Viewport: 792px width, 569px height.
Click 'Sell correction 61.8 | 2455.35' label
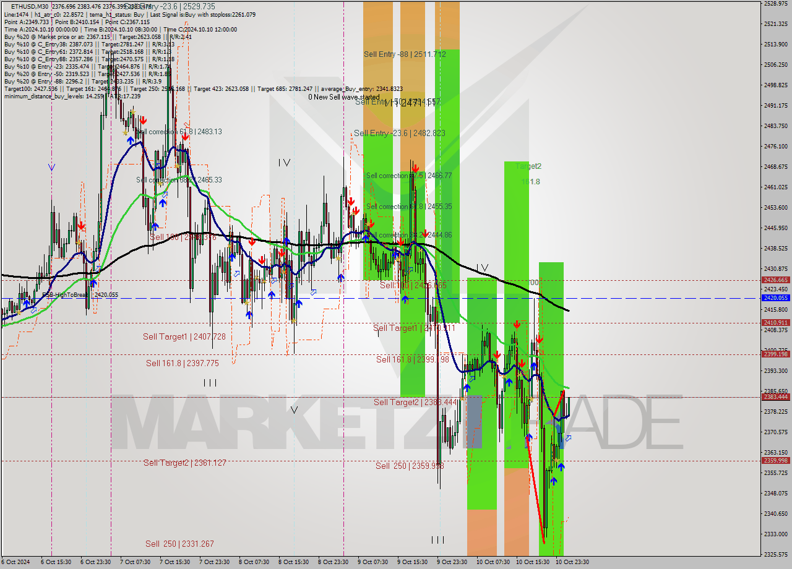click(x=409, y=207)
